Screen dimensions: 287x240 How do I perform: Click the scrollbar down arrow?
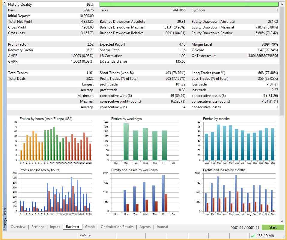point(282,220)
